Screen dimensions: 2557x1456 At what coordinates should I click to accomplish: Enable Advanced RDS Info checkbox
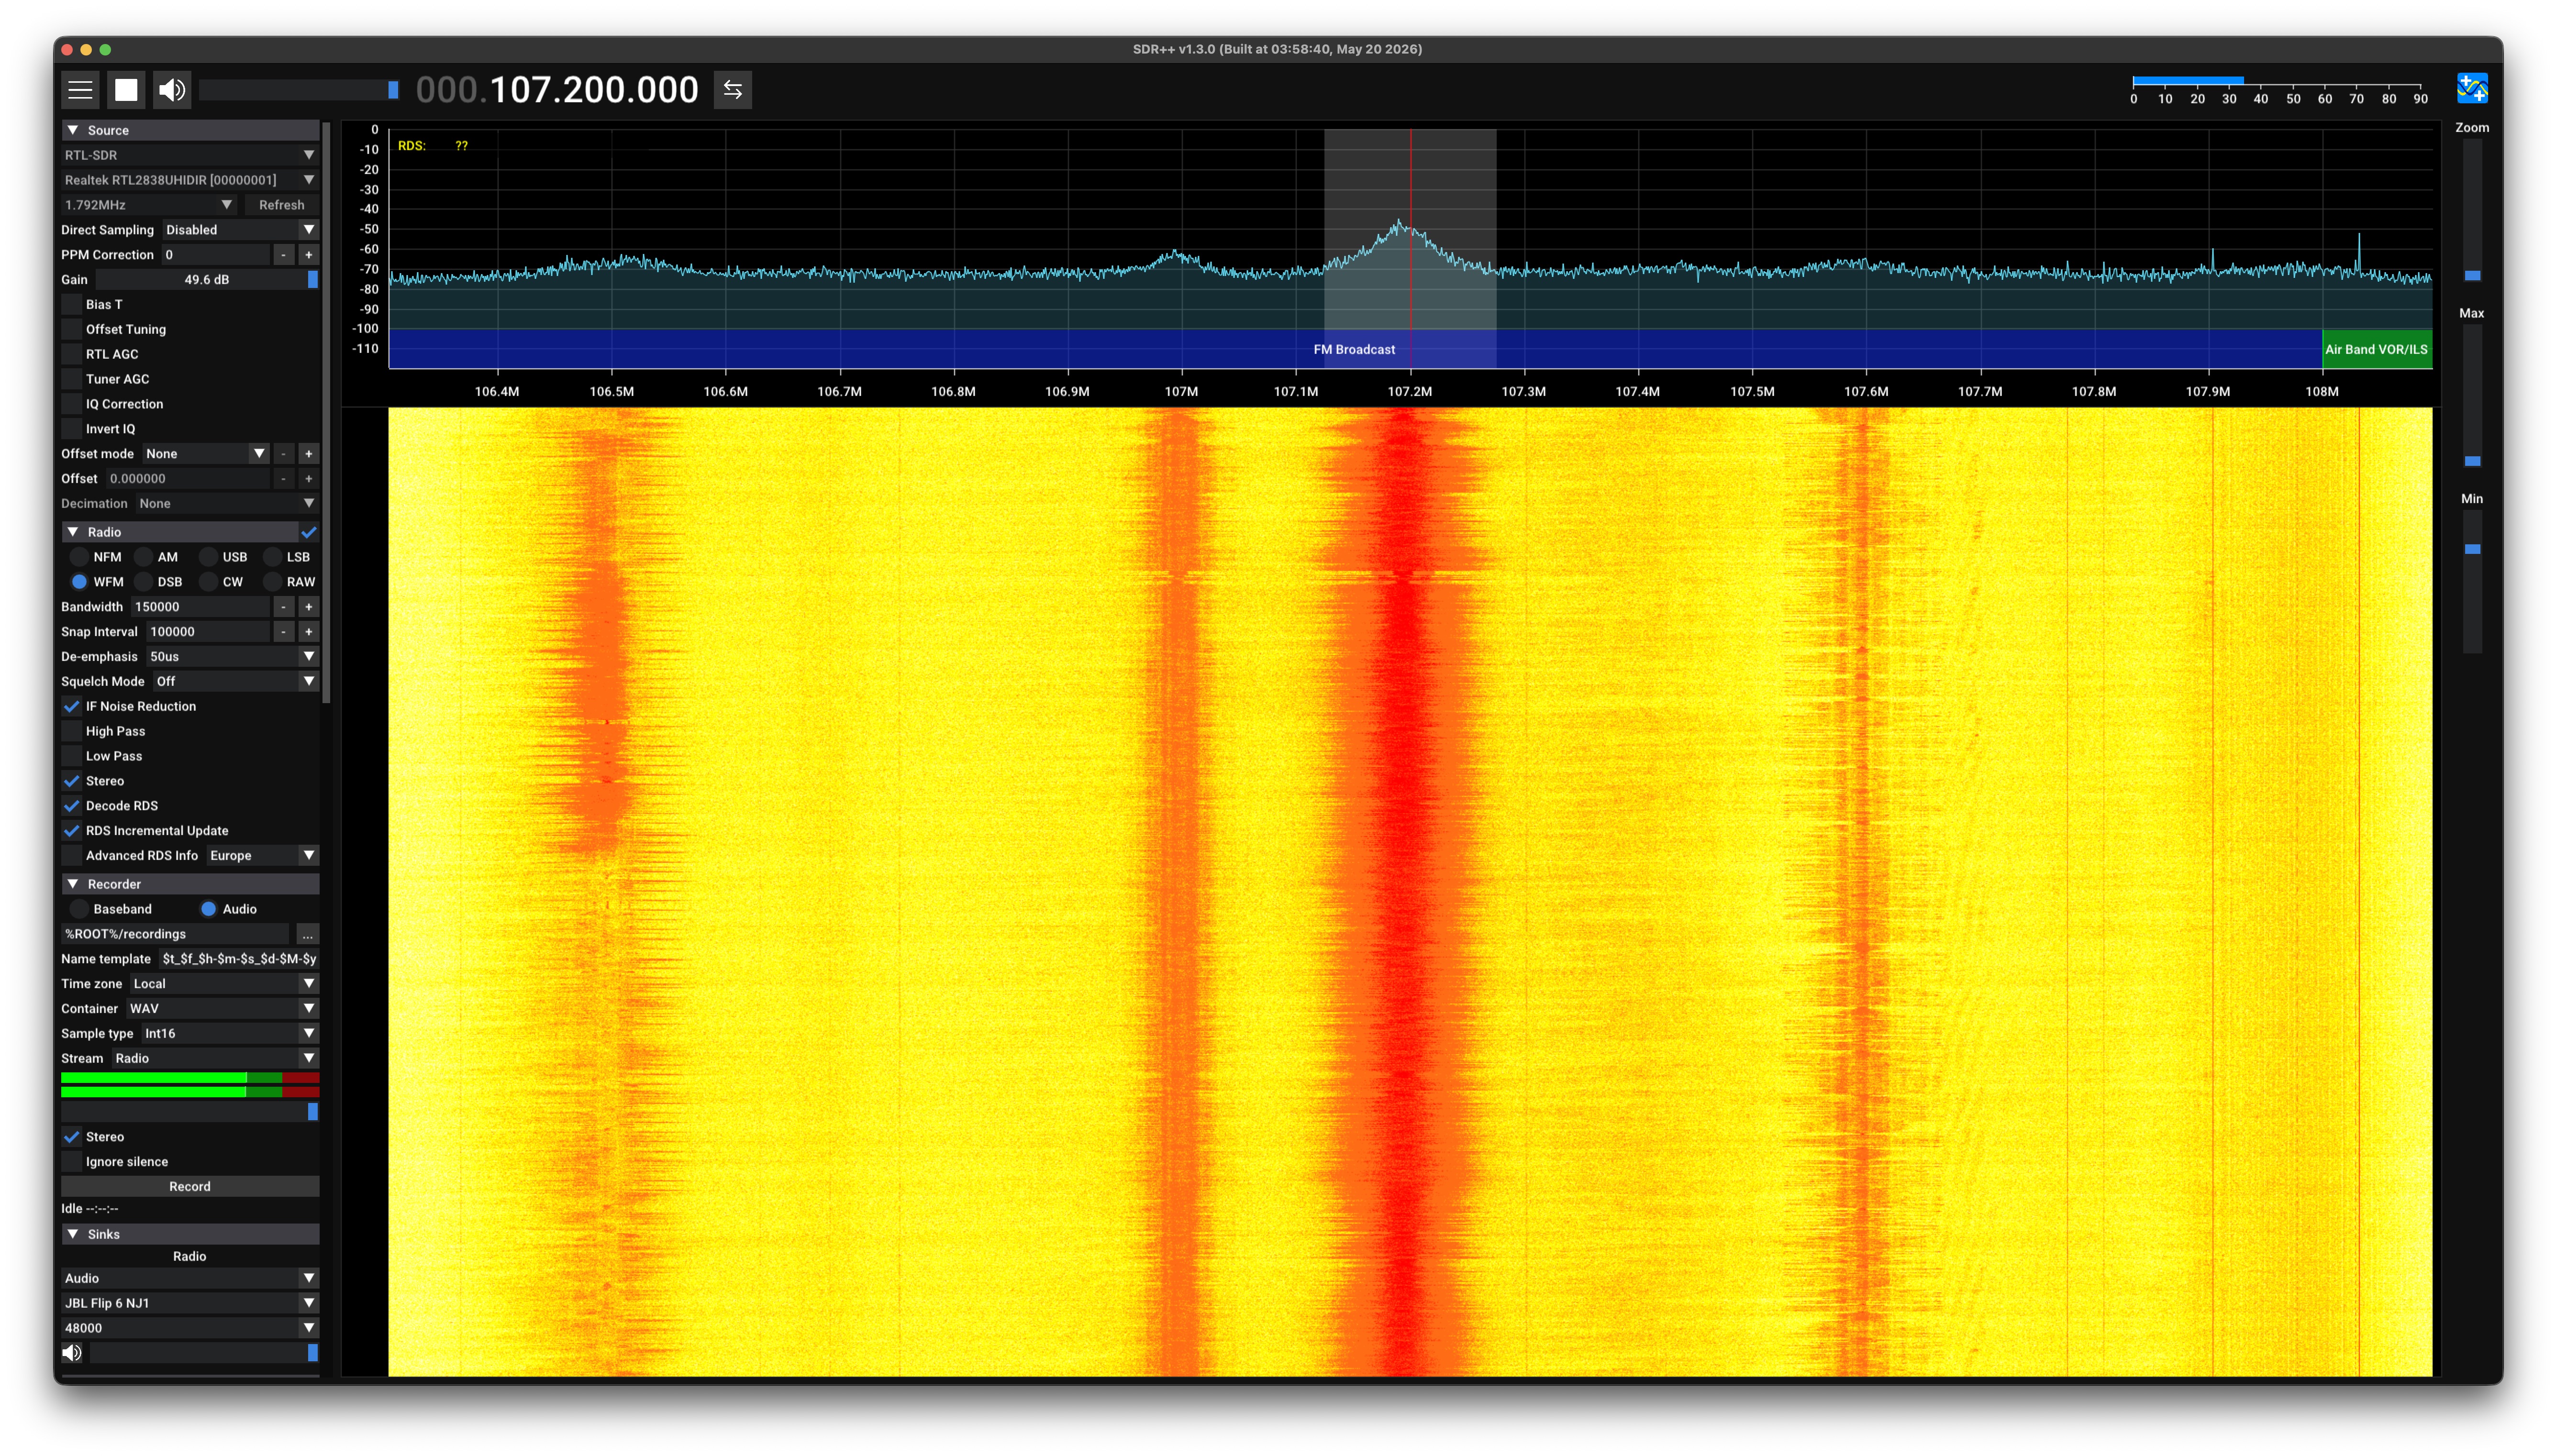[x=71, y=856]
